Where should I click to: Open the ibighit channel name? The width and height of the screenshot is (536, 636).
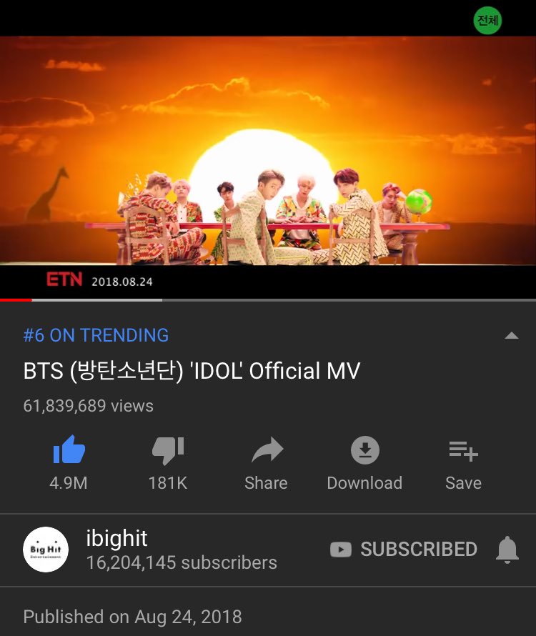[x=116, y=538]
